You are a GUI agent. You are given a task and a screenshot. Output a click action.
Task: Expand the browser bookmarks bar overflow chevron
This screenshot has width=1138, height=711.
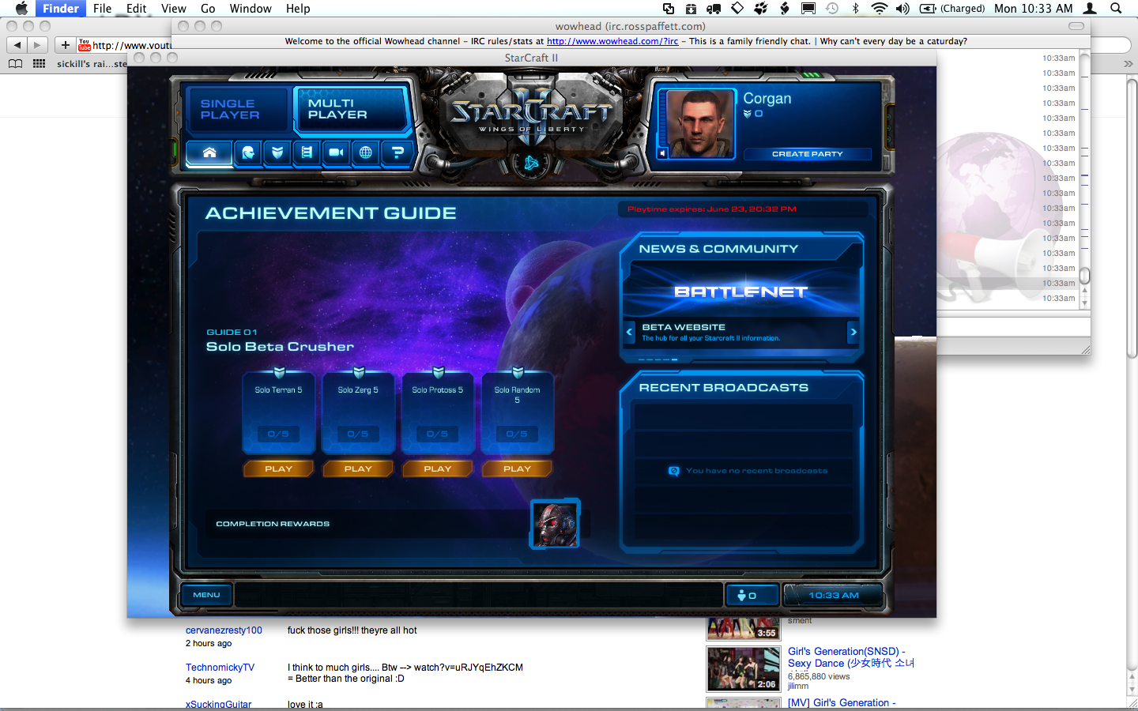pos(1128,64)
